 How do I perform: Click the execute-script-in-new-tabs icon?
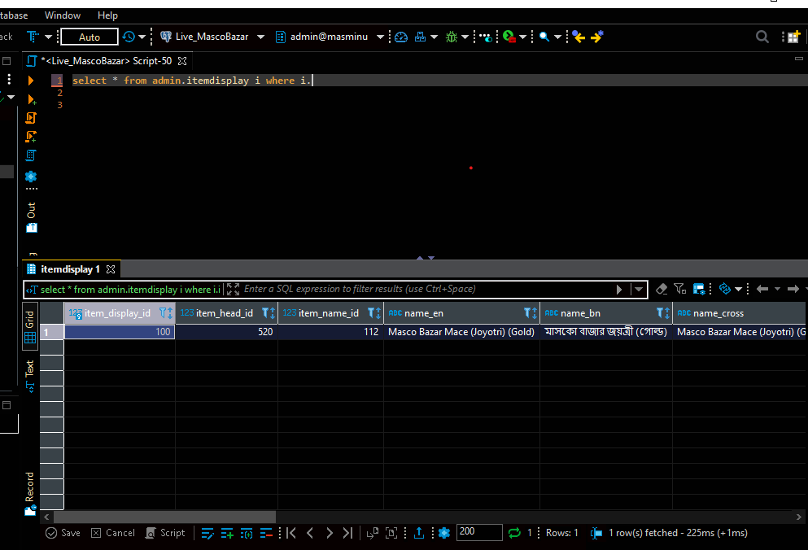(31, 137)
